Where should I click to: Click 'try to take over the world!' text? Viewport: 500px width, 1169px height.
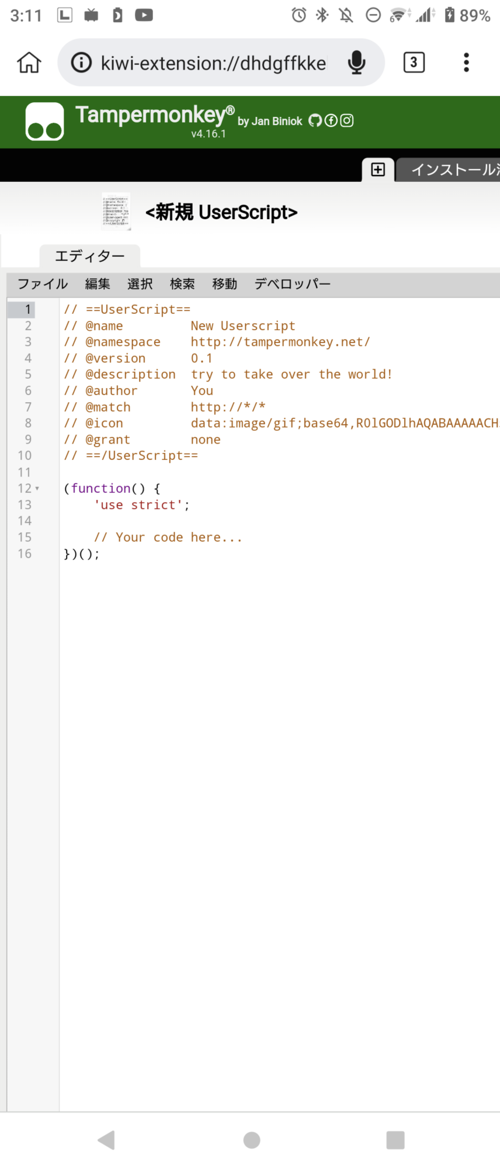(x=291, y=374)
